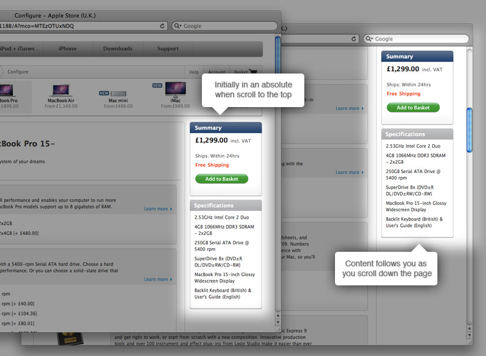
Task: Open the iPod + iTunes nav tab
Action: tap(17, 49)
